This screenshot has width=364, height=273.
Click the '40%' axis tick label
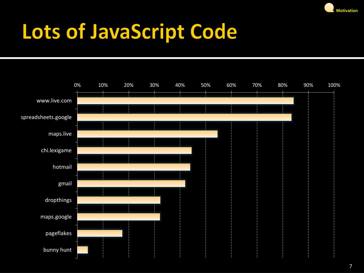pos(180,85)
